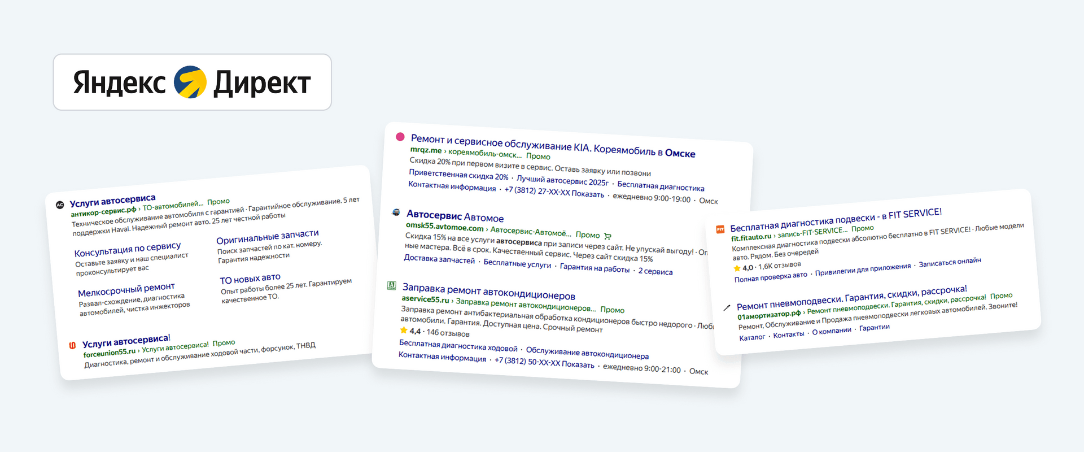Click the Автосервис Автомое favicon
This screenshot has width=1084, height=452.
click(x=396, y=212)
